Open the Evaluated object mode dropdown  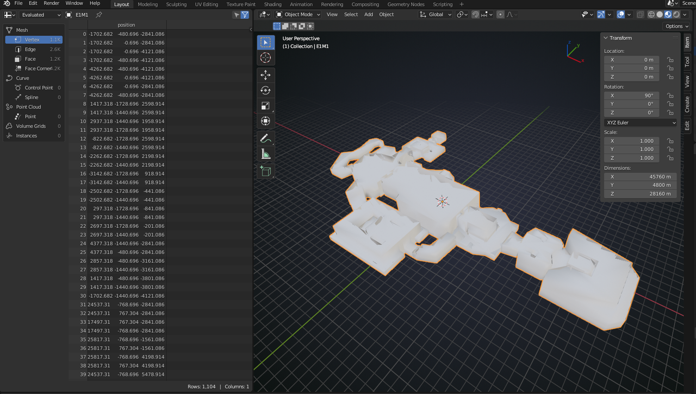click(x=41, y=15)
